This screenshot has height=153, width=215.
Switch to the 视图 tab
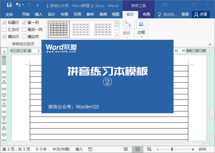116,14
